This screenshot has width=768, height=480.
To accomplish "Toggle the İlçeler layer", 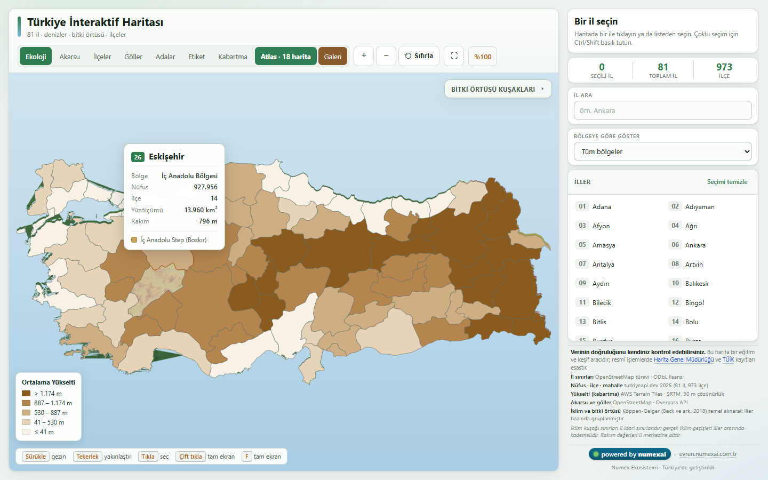I will (102, 57).
